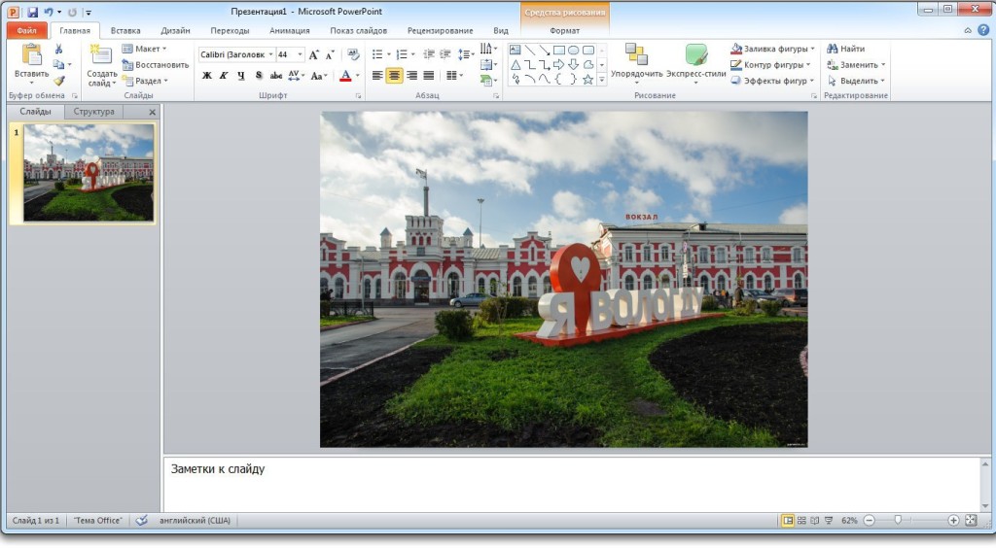Click Clear formatting eraser icon
Screen dimensions: 996x548
354,55
